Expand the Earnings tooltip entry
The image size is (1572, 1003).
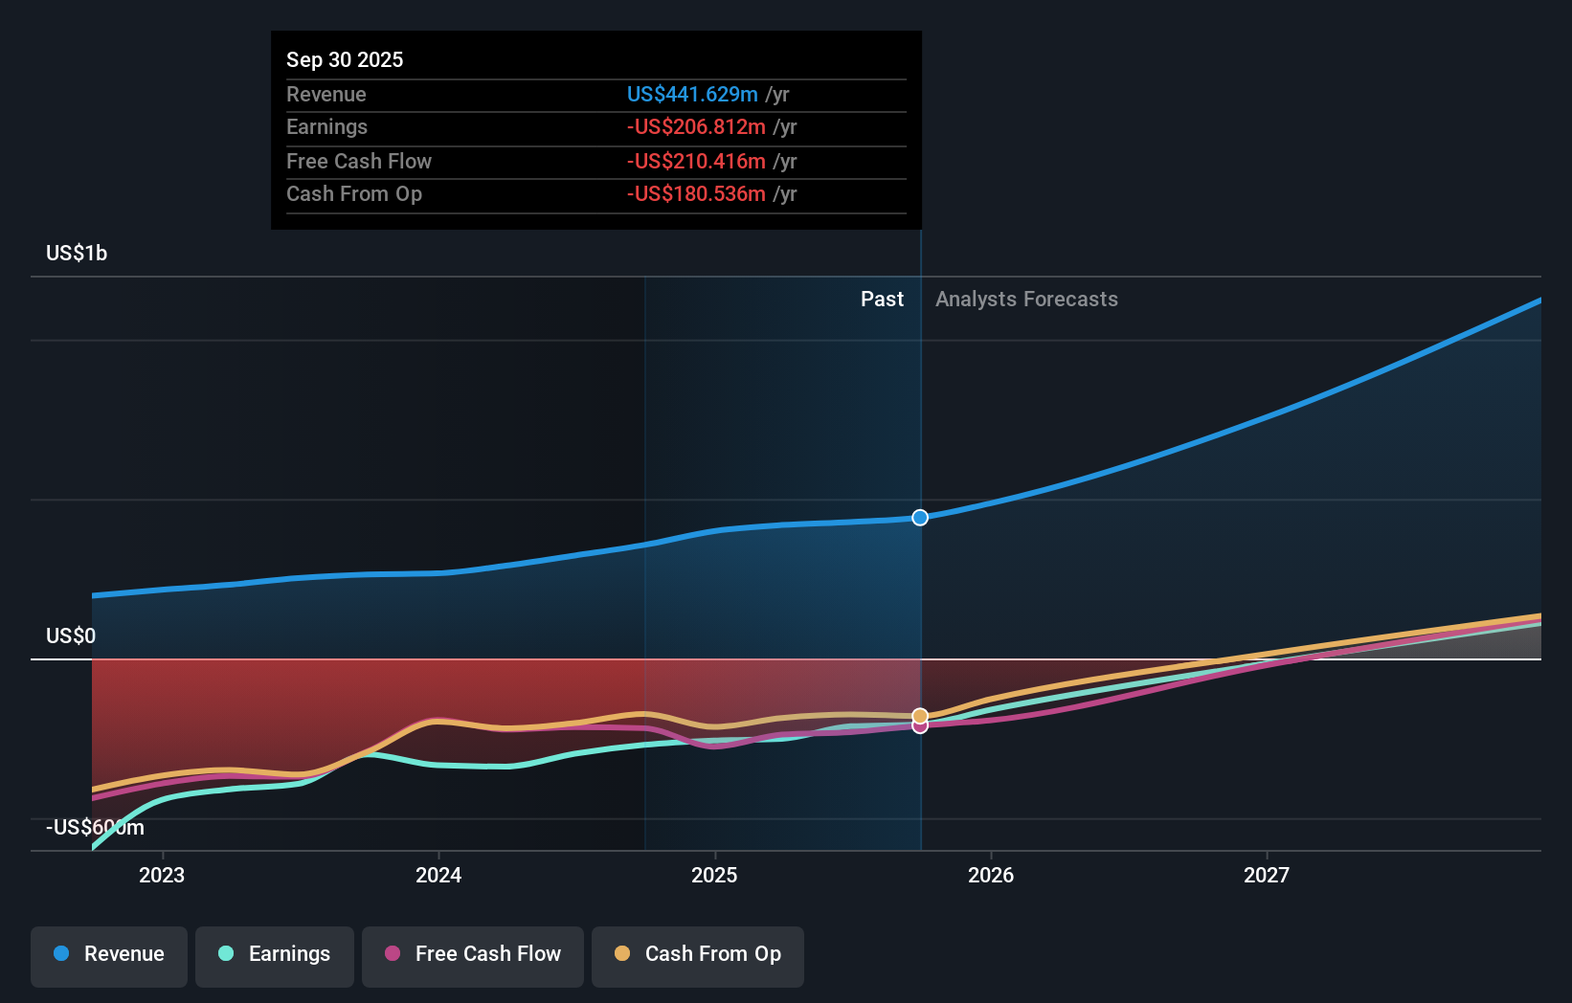[x=326, y=126]
